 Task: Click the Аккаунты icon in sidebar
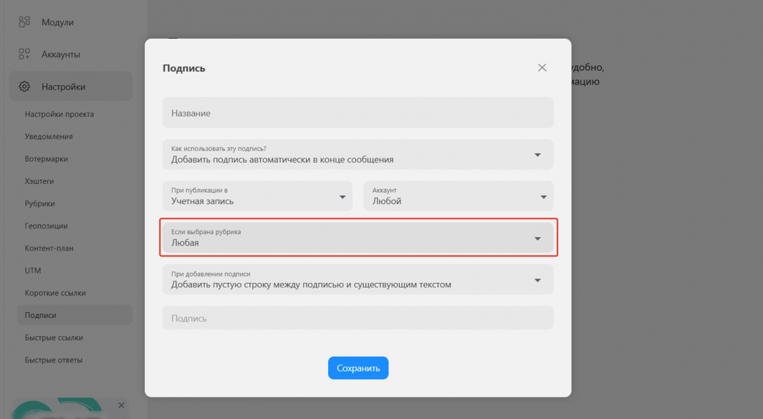tap(25, 54)
